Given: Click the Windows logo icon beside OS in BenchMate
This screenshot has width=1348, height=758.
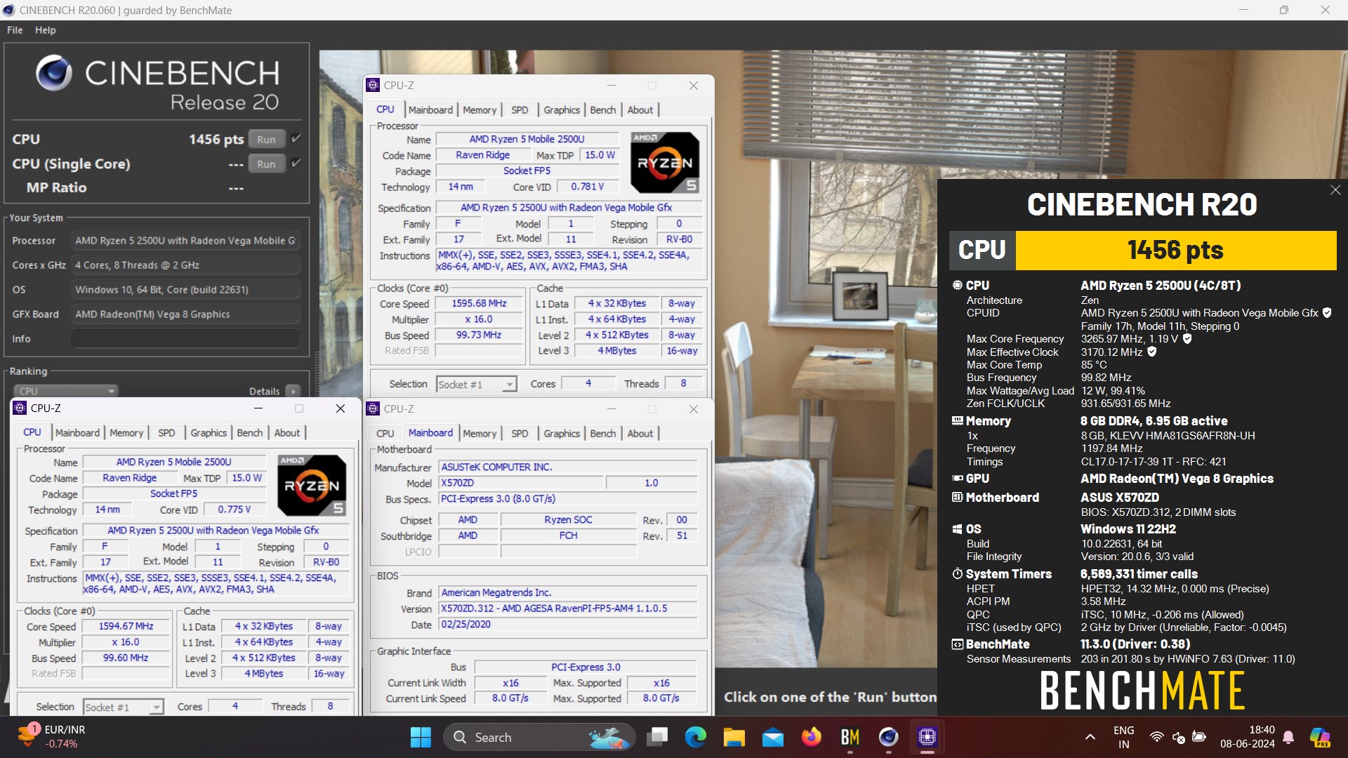Looking at the screenshot, I should (x=957, y=529).
